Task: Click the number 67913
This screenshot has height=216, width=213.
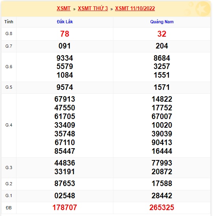Action: point(65,99)
